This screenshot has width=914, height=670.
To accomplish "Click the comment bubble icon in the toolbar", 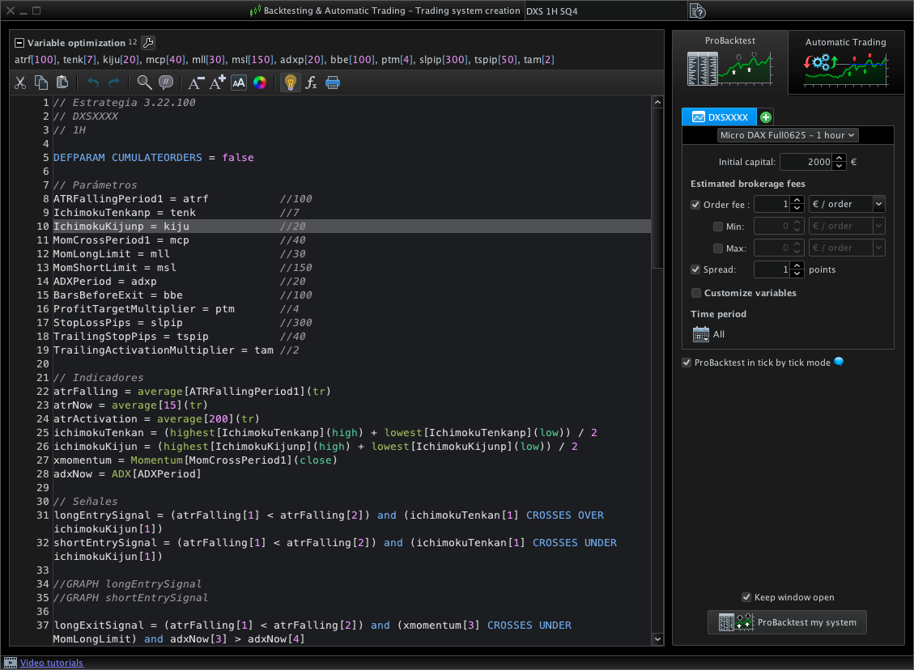I will tap(166, 83).
